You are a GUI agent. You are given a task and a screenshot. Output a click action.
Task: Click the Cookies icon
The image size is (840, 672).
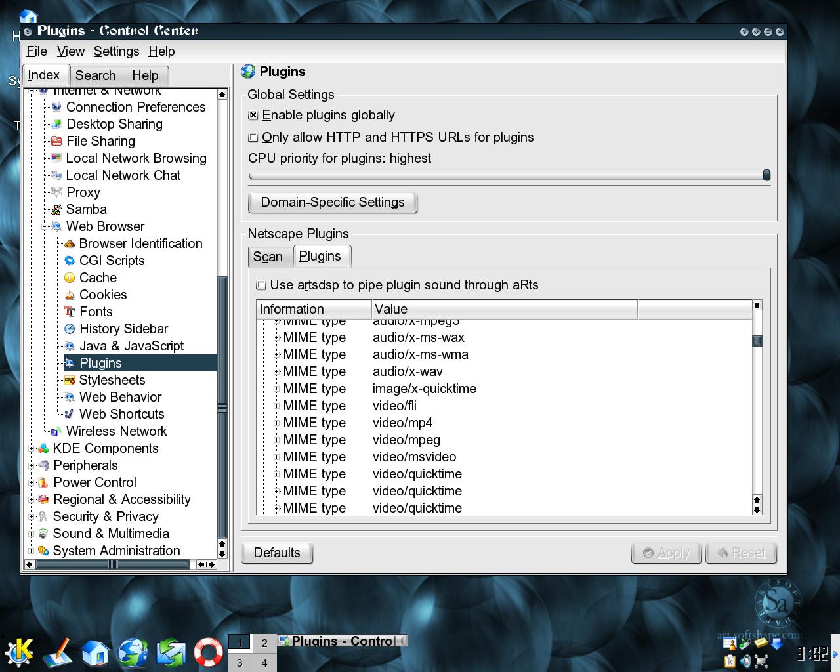point(70,295)
